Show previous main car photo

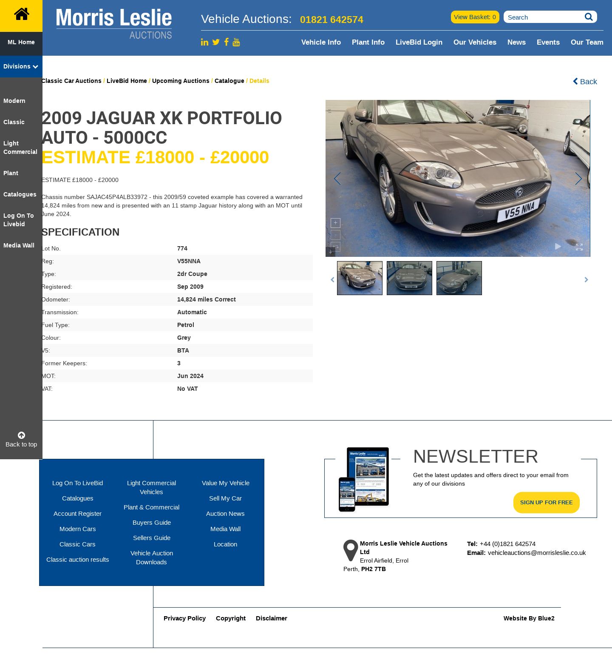(337, 179)
